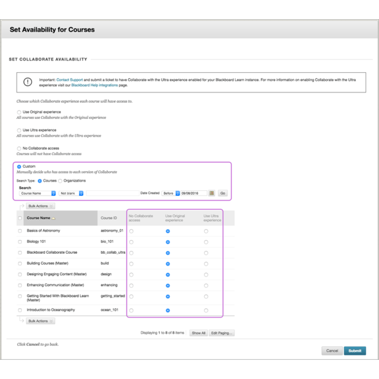Select Use Ultra experience radio option
Screen dimensions: 379x379
click(x=19, y=130)
